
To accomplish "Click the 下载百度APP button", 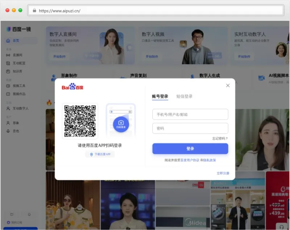I will pos(100,154).
